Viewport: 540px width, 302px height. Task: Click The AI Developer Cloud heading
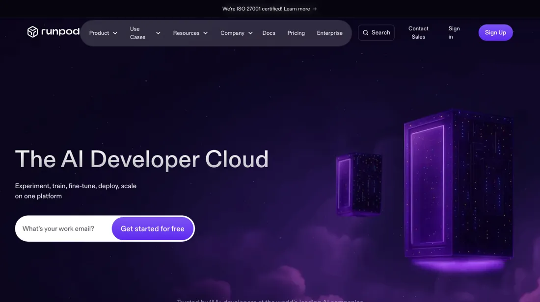[141, 159]
